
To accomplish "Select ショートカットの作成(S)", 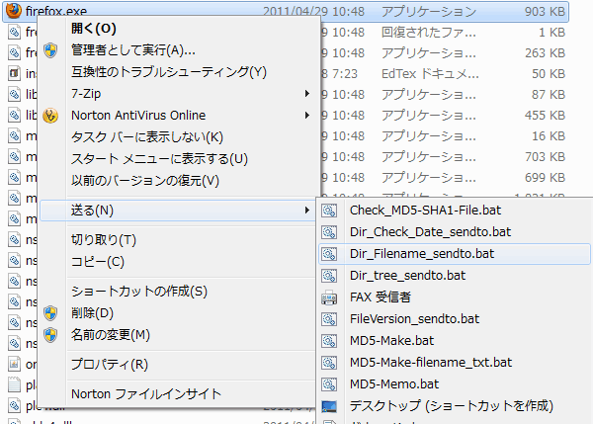I will [139, 292].
